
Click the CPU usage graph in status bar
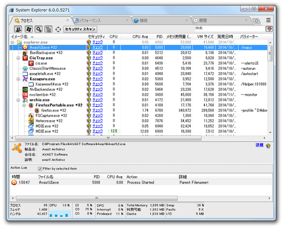tap(60, 213)
